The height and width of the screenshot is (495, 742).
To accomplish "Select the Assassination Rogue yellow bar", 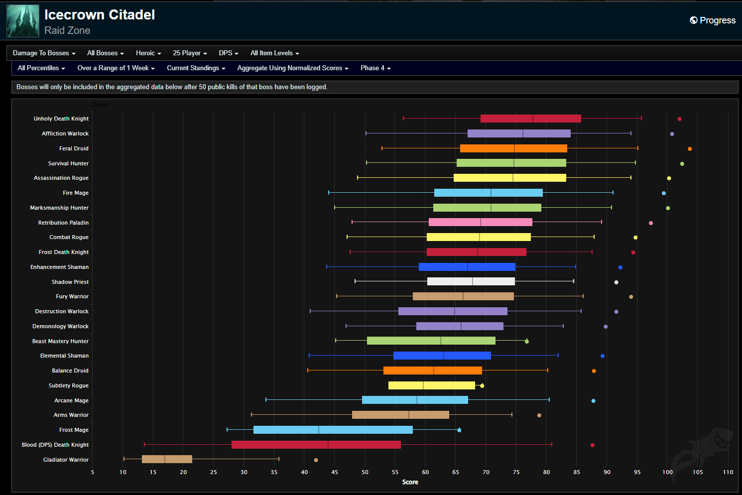I will pos(510,178).
